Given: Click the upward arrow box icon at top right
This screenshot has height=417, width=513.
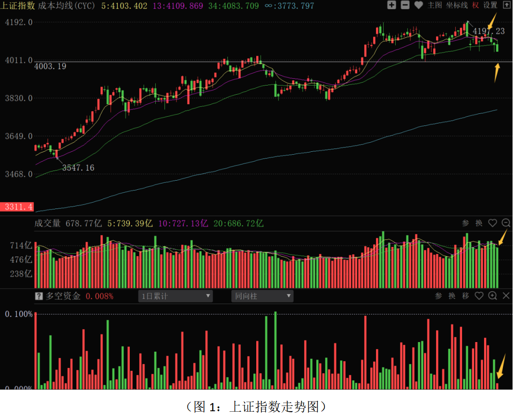Looking at the screenshot, I should (506, 5).
